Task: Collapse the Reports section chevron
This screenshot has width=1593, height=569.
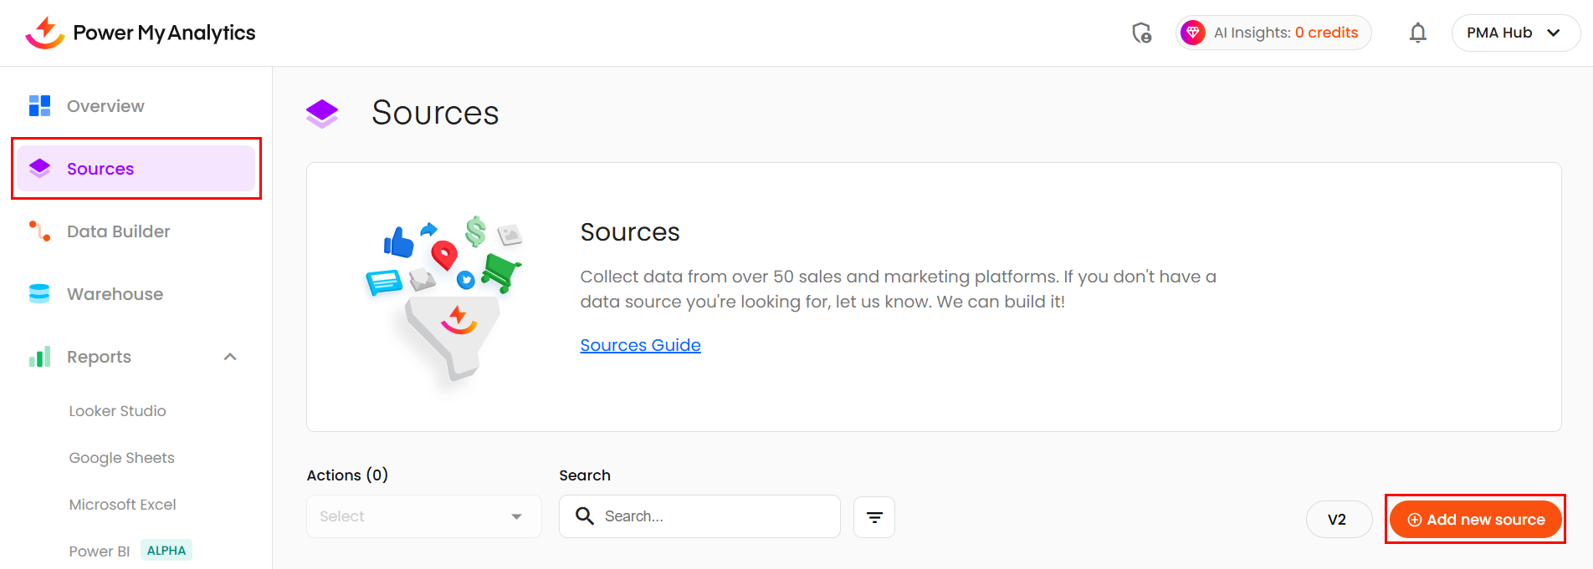Action: (x=230, y=357)
